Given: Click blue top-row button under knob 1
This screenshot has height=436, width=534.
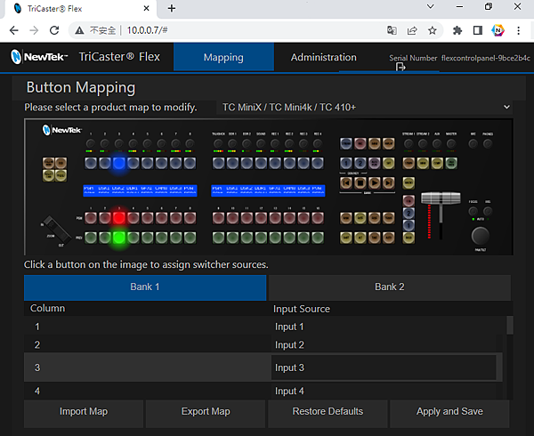Looking at the screenshot, I should (x=91, y=164).
